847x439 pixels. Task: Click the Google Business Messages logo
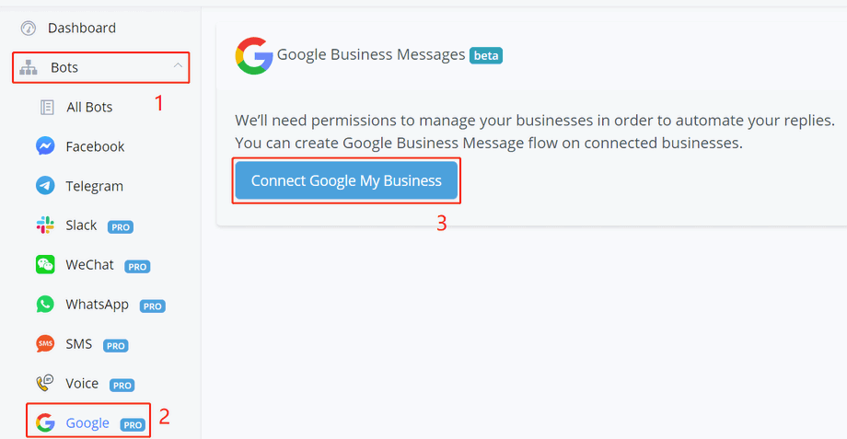[254, 56]
